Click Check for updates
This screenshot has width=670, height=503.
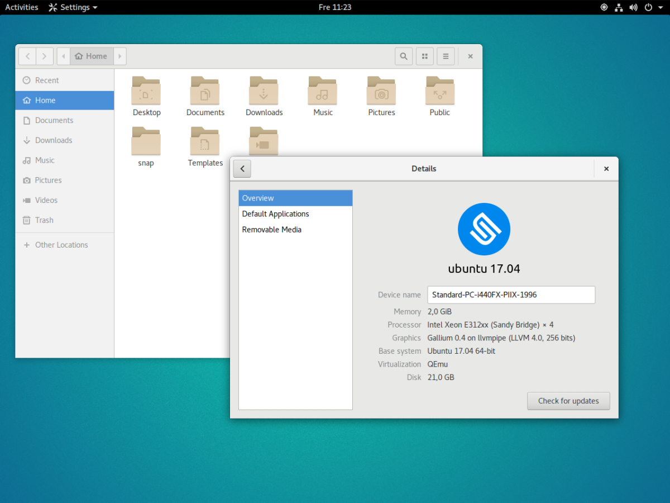click(x=568, y=401)
